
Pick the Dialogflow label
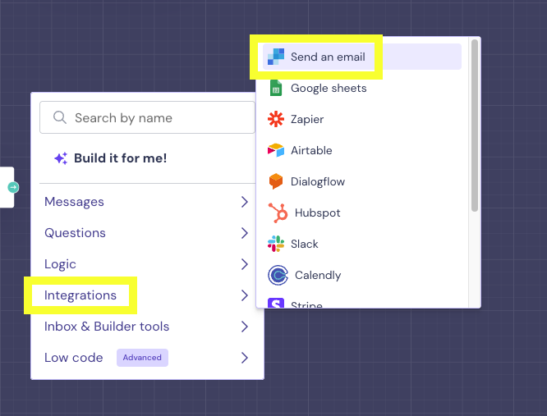tap(318, 181)
